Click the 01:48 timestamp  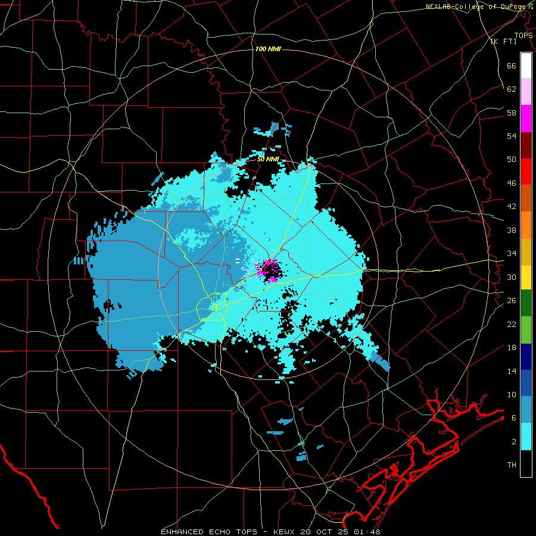point(368,532)
